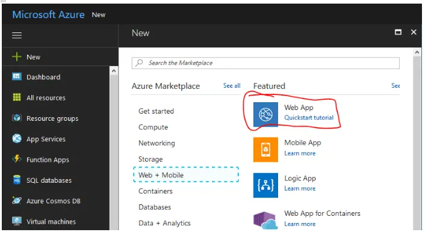Select Data + Analytics category
Screen dimensions: 431x238
point(164,223)
